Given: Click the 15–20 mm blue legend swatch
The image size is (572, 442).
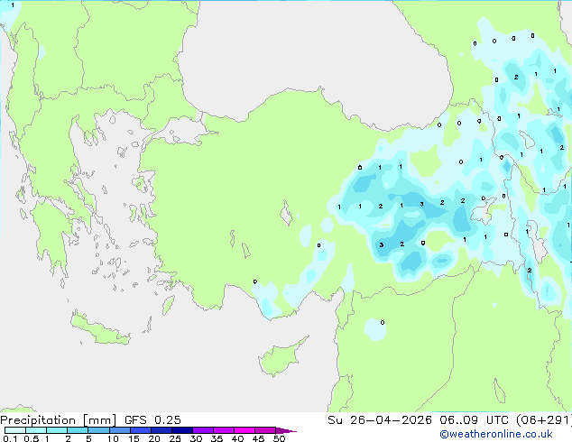Looking at the screenshot, I should [x=140, y=430].
